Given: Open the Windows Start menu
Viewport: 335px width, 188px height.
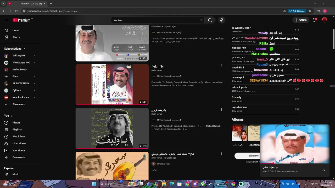Looking at the screenshot, I should (x=94, y=184).
